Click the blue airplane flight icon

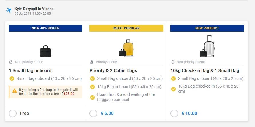[x=9, y=11]
